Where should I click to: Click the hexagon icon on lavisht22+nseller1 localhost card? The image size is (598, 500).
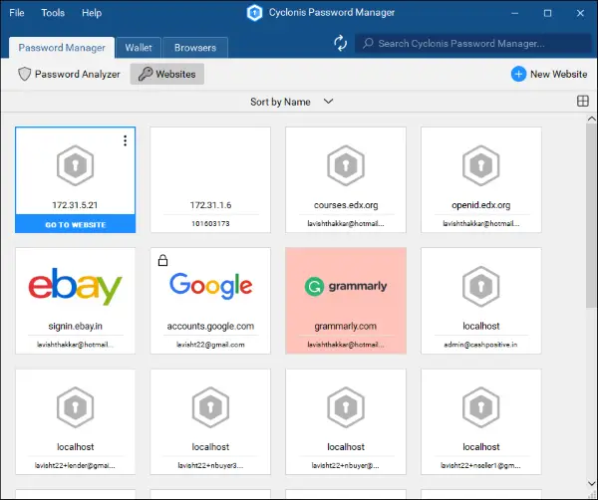[481, 407]
